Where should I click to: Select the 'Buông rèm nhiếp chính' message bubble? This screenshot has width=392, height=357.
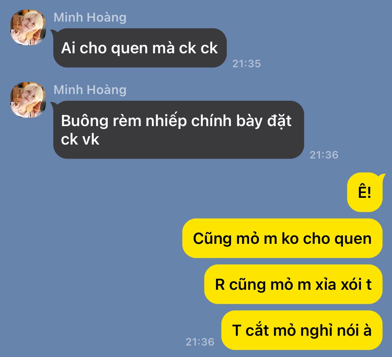(178, 130)
